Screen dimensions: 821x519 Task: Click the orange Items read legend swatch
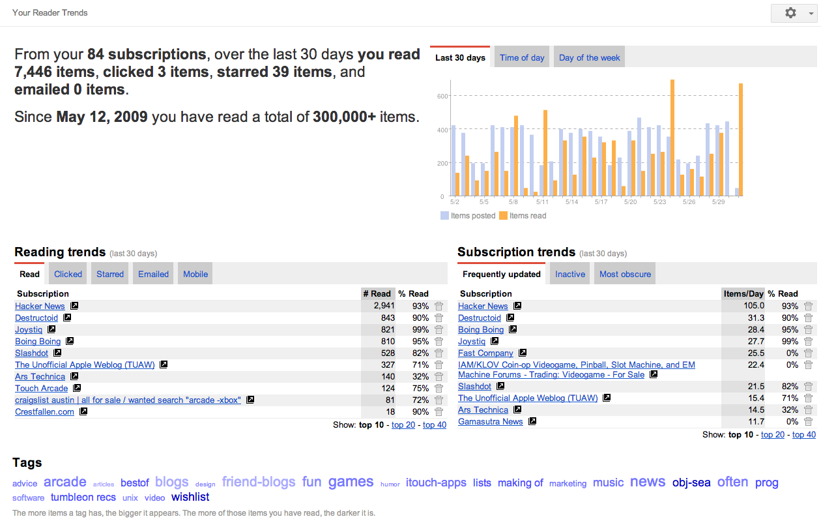click(x=503, y=216)
